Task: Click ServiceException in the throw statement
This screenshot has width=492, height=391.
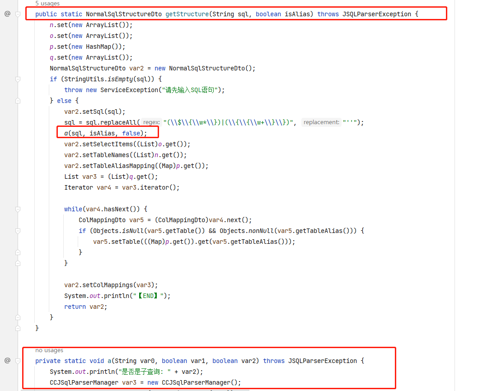Action: click(x=129, y=90)
